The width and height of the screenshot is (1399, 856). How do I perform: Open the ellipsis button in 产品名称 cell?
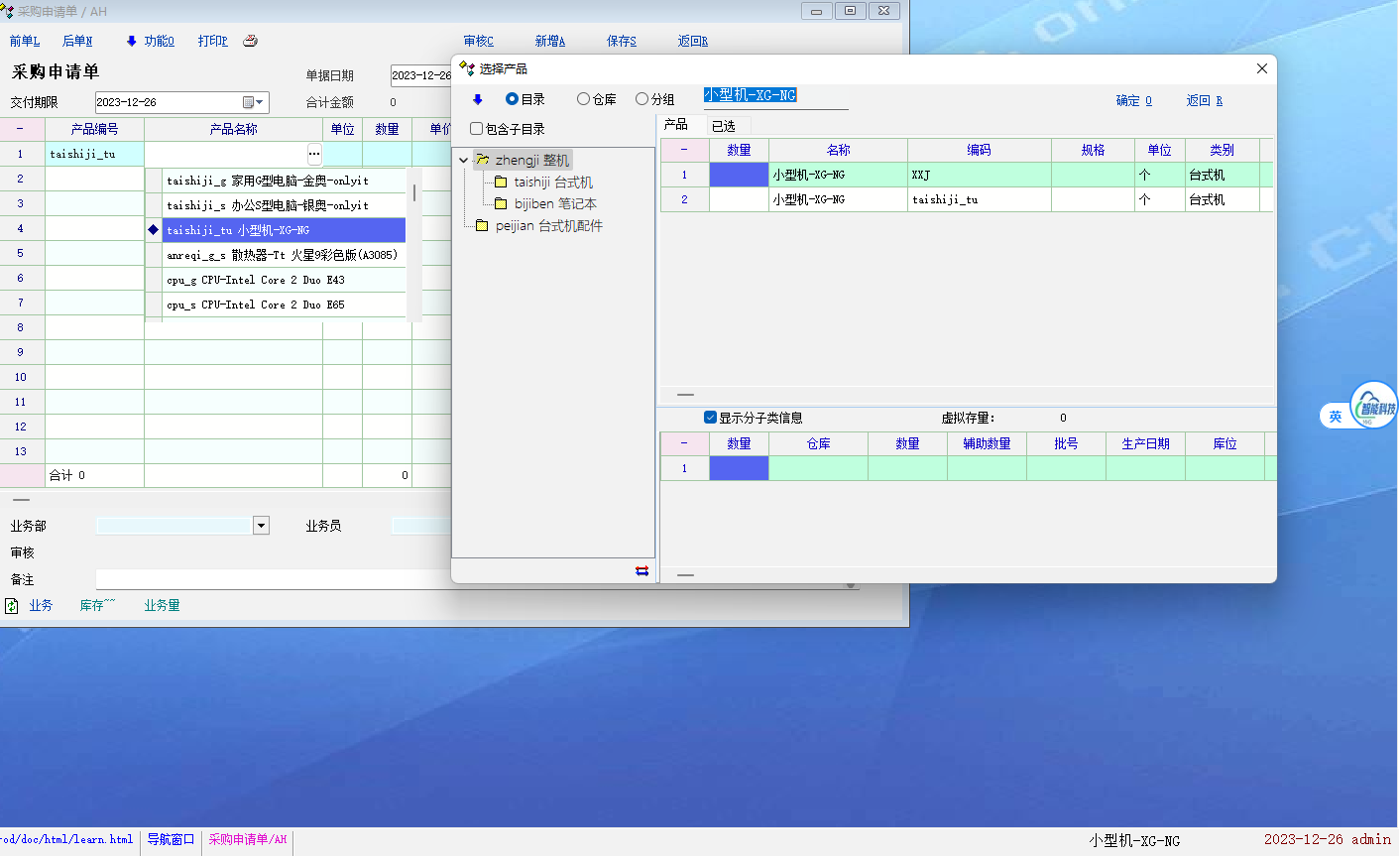click(313, 154)
